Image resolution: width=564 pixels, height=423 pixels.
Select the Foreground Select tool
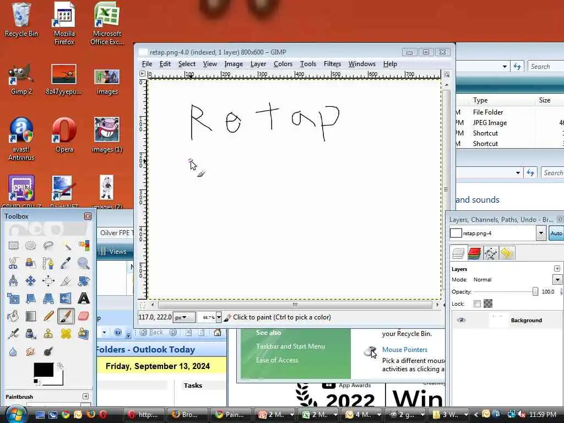click(31, 263)
